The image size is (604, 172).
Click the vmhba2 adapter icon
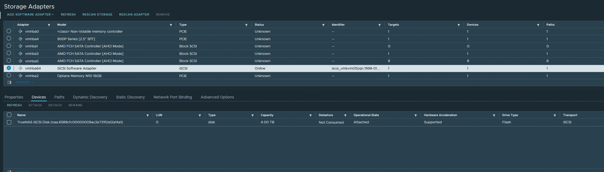coord(20,76)
